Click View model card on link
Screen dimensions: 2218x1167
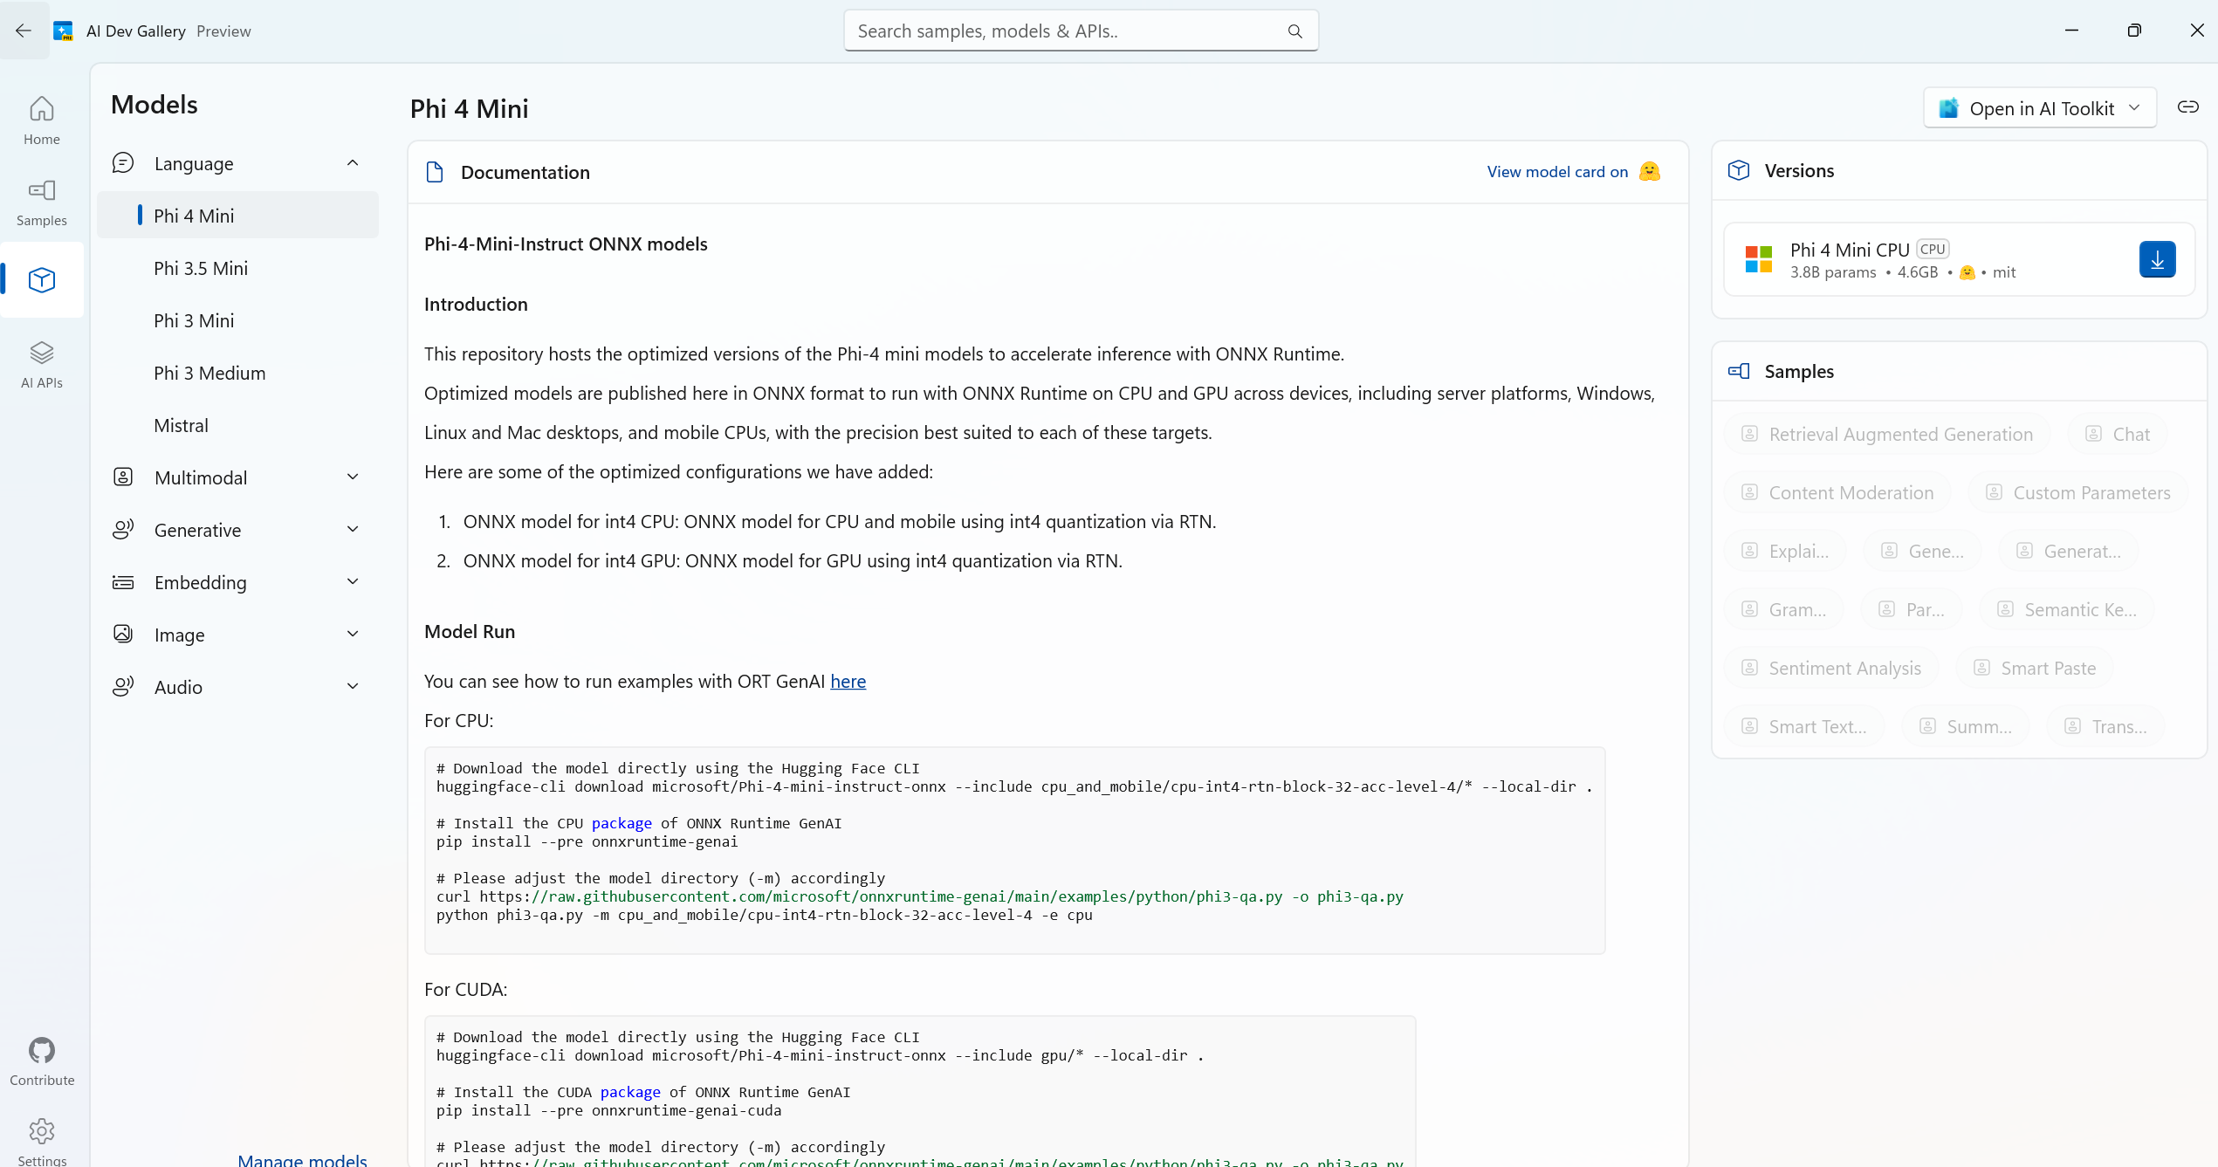[1557, 172]
